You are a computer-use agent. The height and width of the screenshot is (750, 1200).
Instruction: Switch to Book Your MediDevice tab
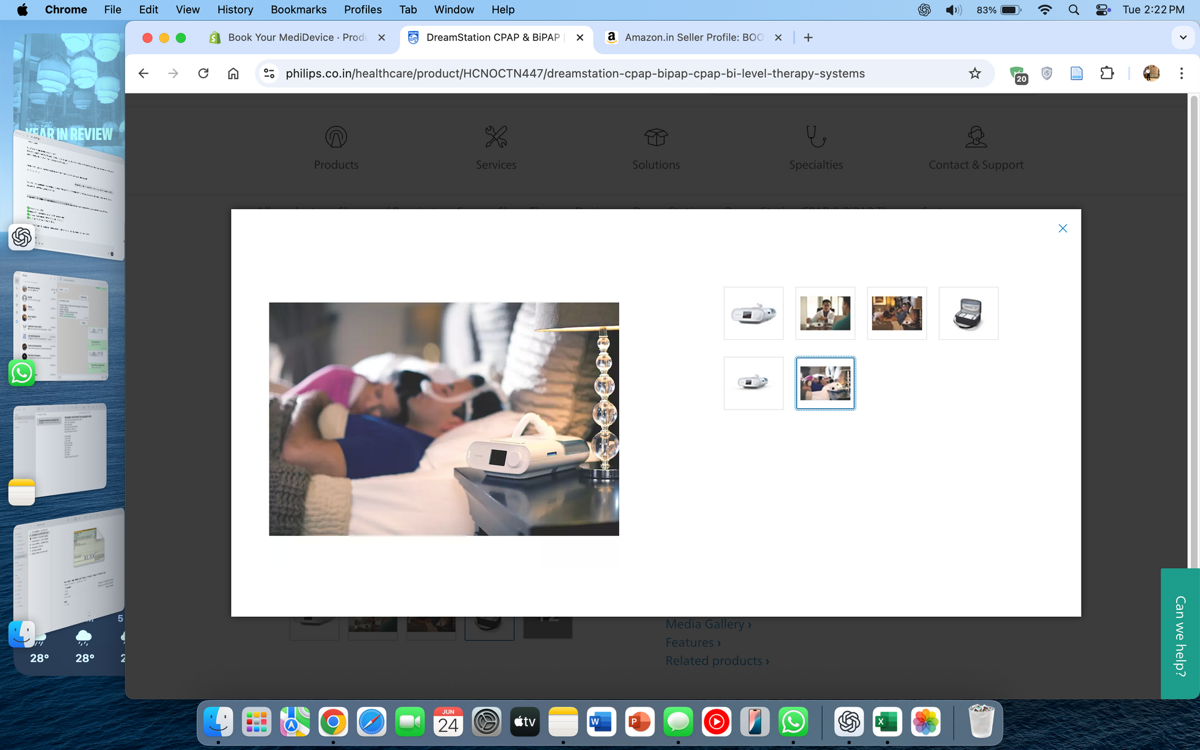(297, 38)
